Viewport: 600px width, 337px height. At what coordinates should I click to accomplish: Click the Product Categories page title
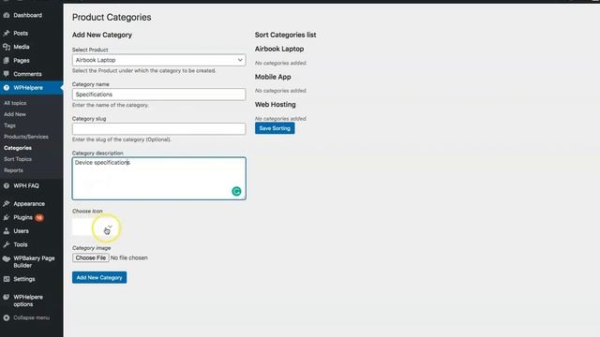click(112, 17)
